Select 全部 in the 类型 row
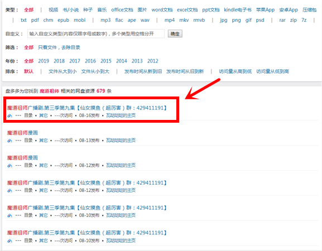322x251 pixels. 29,9
